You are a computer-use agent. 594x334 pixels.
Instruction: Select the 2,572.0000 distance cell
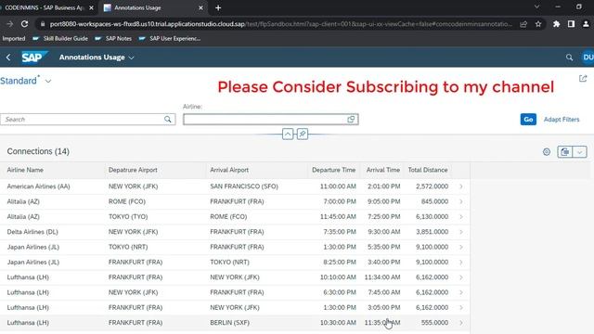(432, 186)
